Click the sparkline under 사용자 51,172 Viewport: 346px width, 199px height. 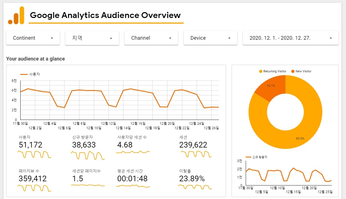click(34, 155)
